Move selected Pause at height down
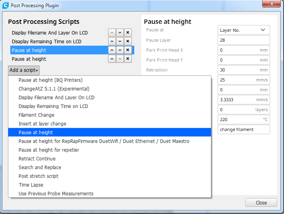Viewport: 284px width, 214px height. click(120, 50)
